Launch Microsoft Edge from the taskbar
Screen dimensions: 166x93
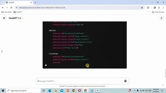click(50, 91)
